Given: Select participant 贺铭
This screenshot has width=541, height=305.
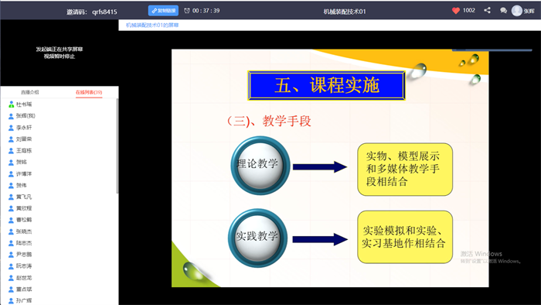Looking at the screenshot, I should pos(21,162).
